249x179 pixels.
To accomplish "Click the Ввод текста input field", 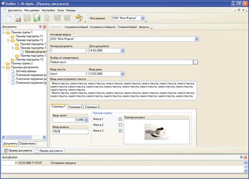I will tap(68, 74).
